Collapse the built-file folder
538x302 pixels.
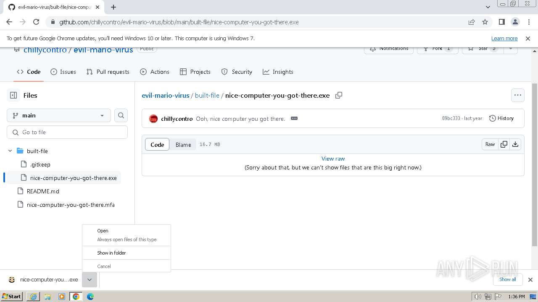click(x=10, y=151)
